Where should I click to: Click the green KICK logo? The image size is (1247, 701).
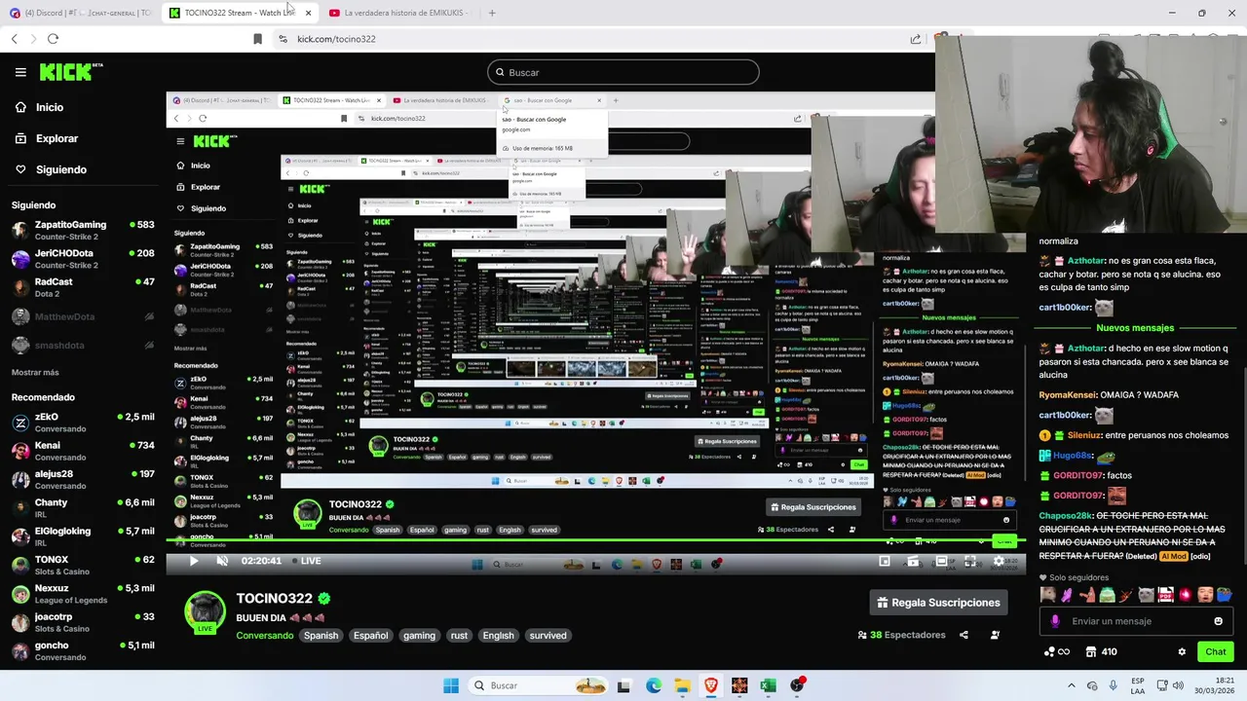coord(70,71)
